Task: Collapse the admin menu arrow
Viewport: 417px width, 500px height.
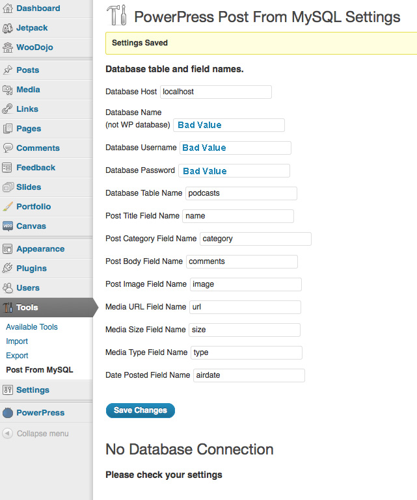Action: (x=8, y=434)
